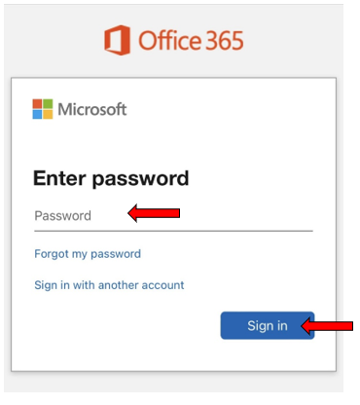Click the blue square in Microsoft logo
Screen dimensions: 360x405
(37, 115)
